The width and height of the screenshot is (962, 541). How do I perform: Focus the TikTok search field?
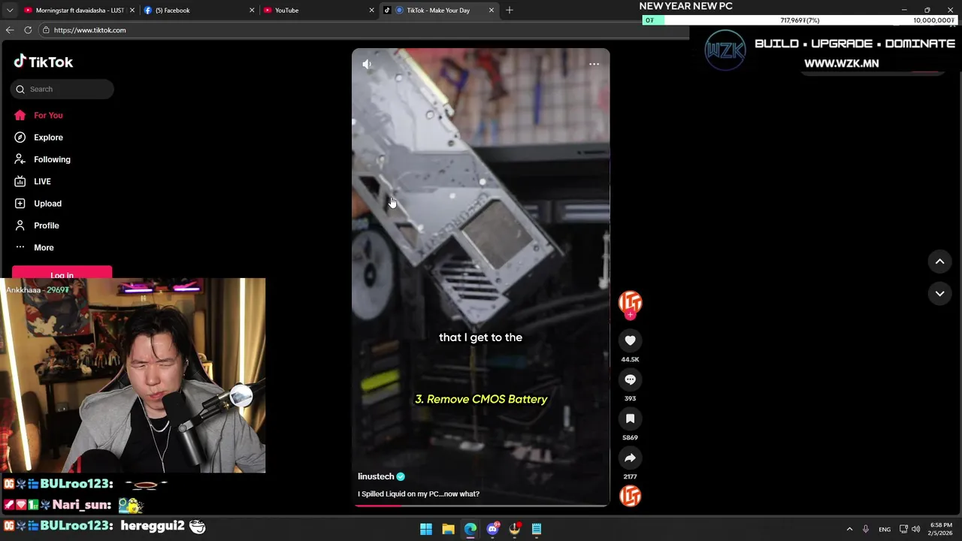coord(62,89)
